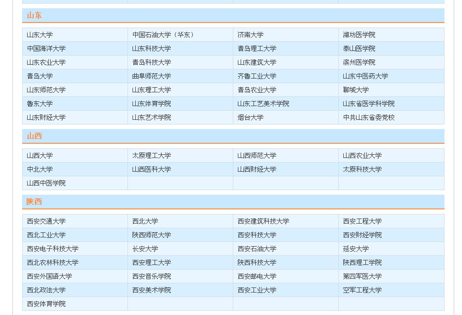Open the 西北工业大学 entry
The height and width of the screenshot is (315, 462).
[x=46, y=235]
